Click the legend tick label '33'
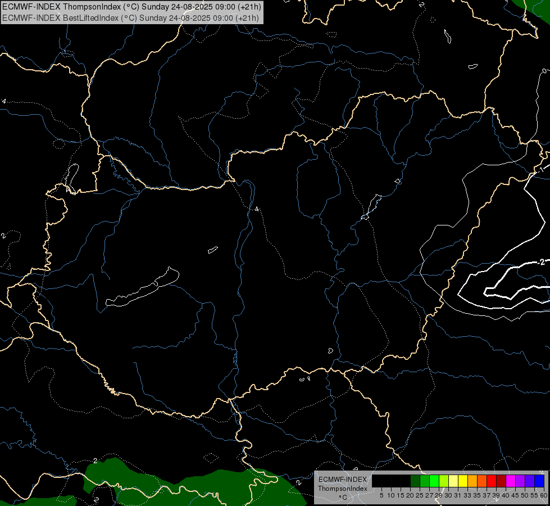Image resolution: width=550 pixels, height=506 pixels. click(467, 495)
